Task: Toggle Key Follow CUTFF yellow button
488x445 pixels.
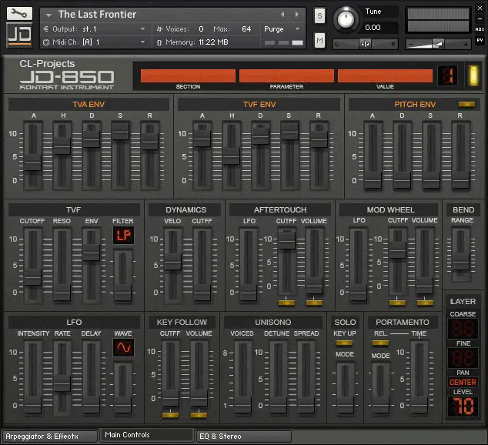Action: pos(170,415)
